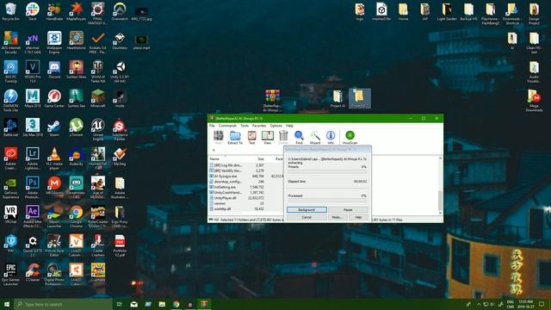Select the version file row
The image size is (551, 310).
245,203
